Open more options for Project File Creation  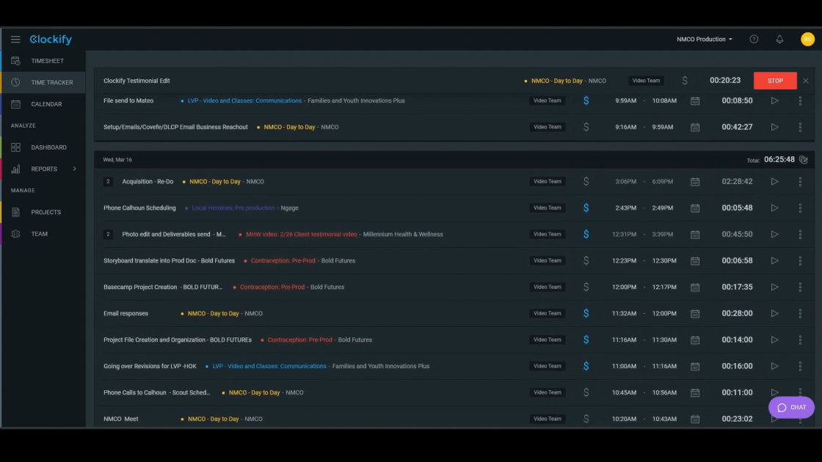coord(800,340)
